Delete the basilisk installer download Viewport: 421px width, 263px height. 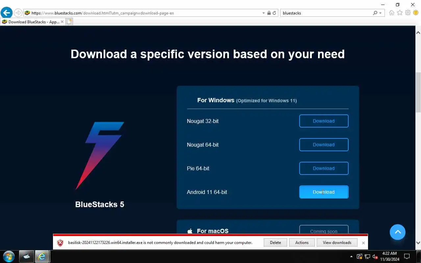tap(275, 243)
